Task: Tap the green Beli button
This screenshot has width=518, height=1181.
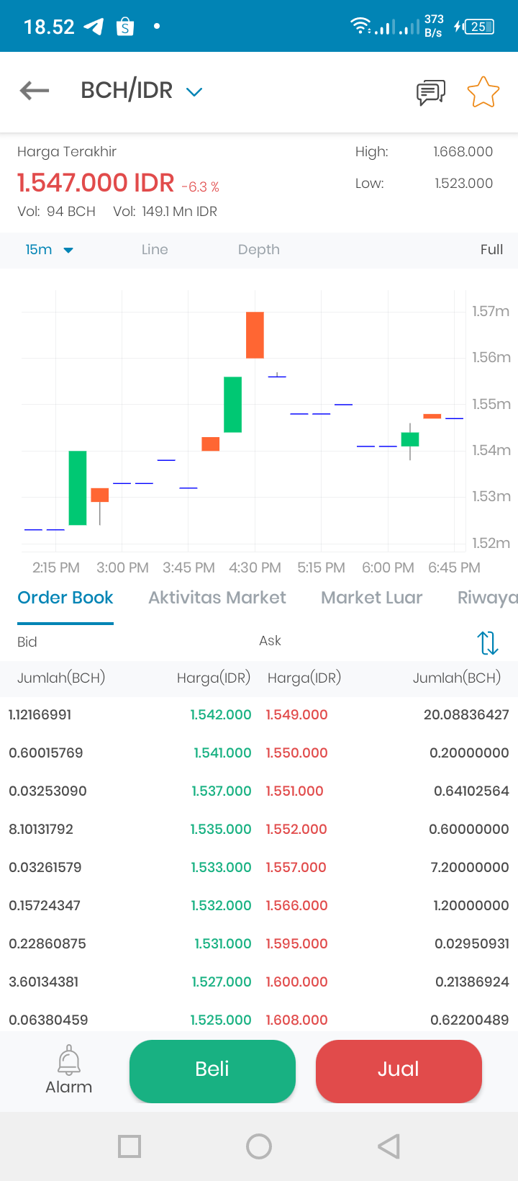Action: pyautogui.click(x=212, y=1071)
